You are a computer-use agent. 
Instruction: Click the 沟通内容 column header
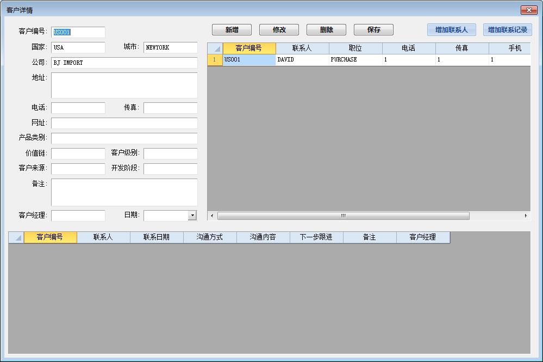pos(263,237)
